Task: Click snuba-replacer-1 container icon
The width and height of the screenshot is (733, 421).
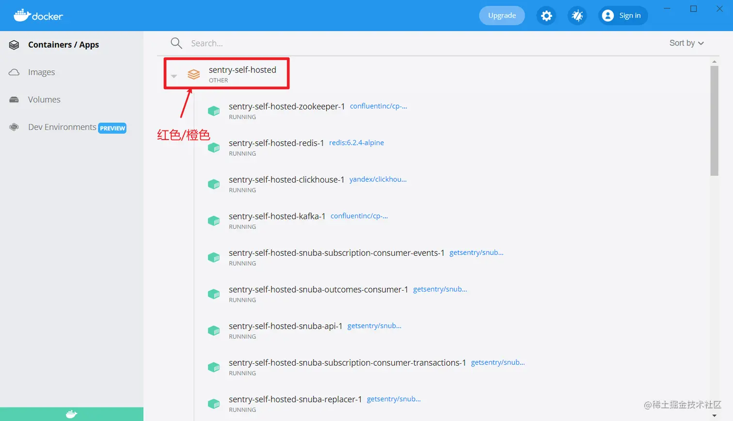Action: coord(214,404)
